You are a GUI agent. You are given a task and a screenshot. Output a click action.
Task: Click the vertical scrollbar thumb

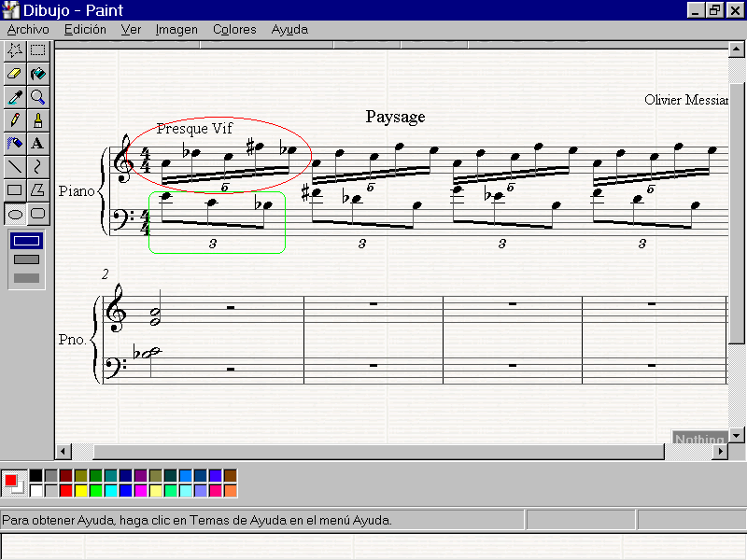[x=737, y=213]
